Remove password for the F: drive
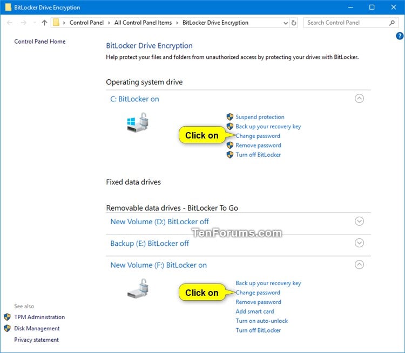The image size is (405, 353). (258, 302)
